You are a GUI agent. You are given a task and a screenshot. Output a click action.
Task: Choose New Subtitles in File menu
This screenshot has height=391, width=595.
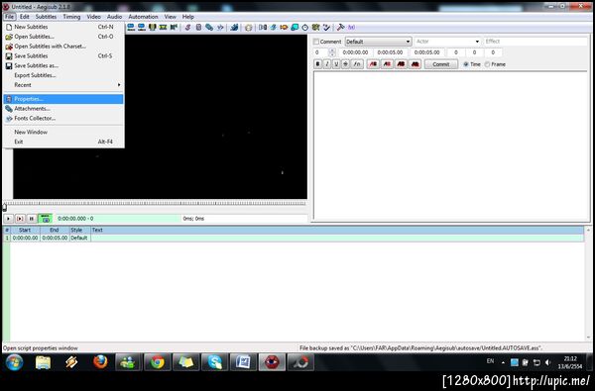coord(63,27)
